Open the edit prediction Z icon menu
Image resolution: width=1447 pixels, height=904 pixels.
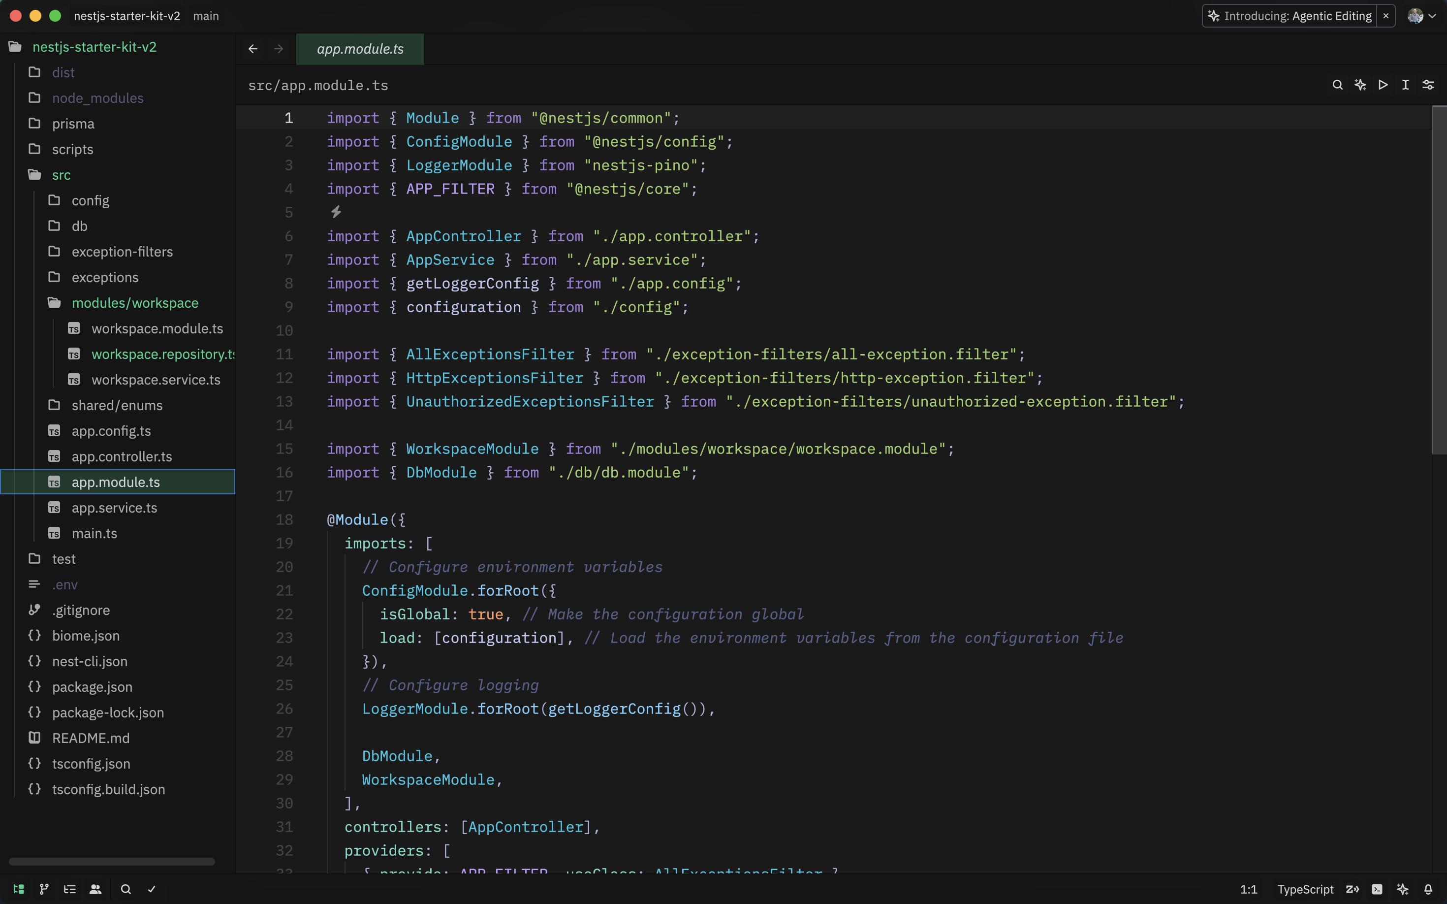point(1352,889)
